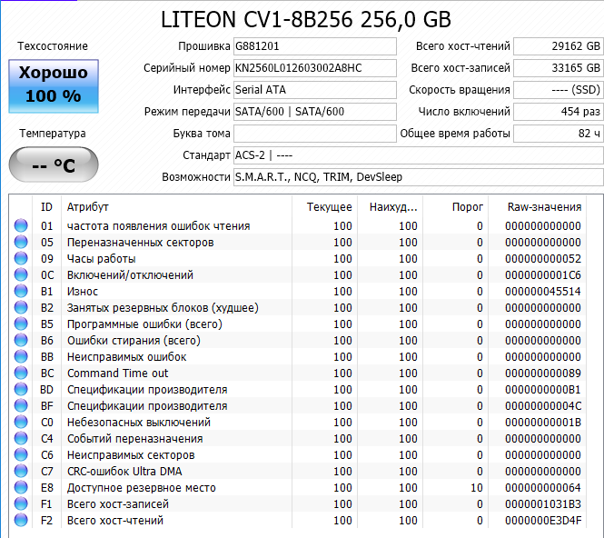This screenshot has width=604, height=538.
Task: Click the status icon for attribute B2
Action: coord(21,307)
